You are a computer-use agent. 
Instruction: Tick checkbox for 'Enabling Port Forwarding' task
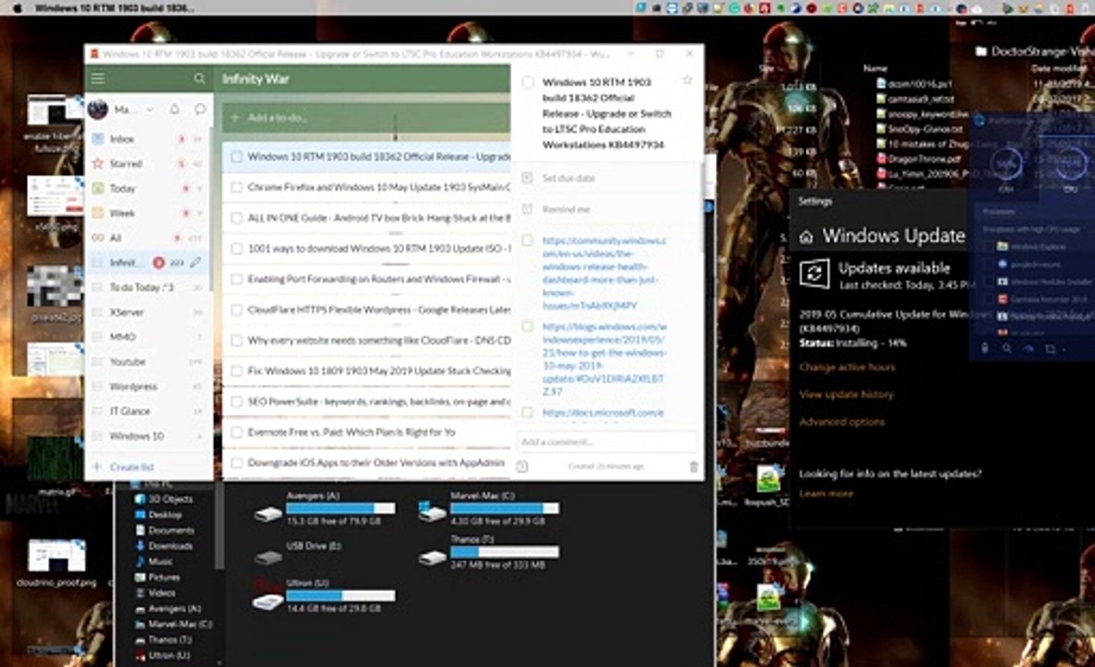pyautogui.click(x=236, y=279)
